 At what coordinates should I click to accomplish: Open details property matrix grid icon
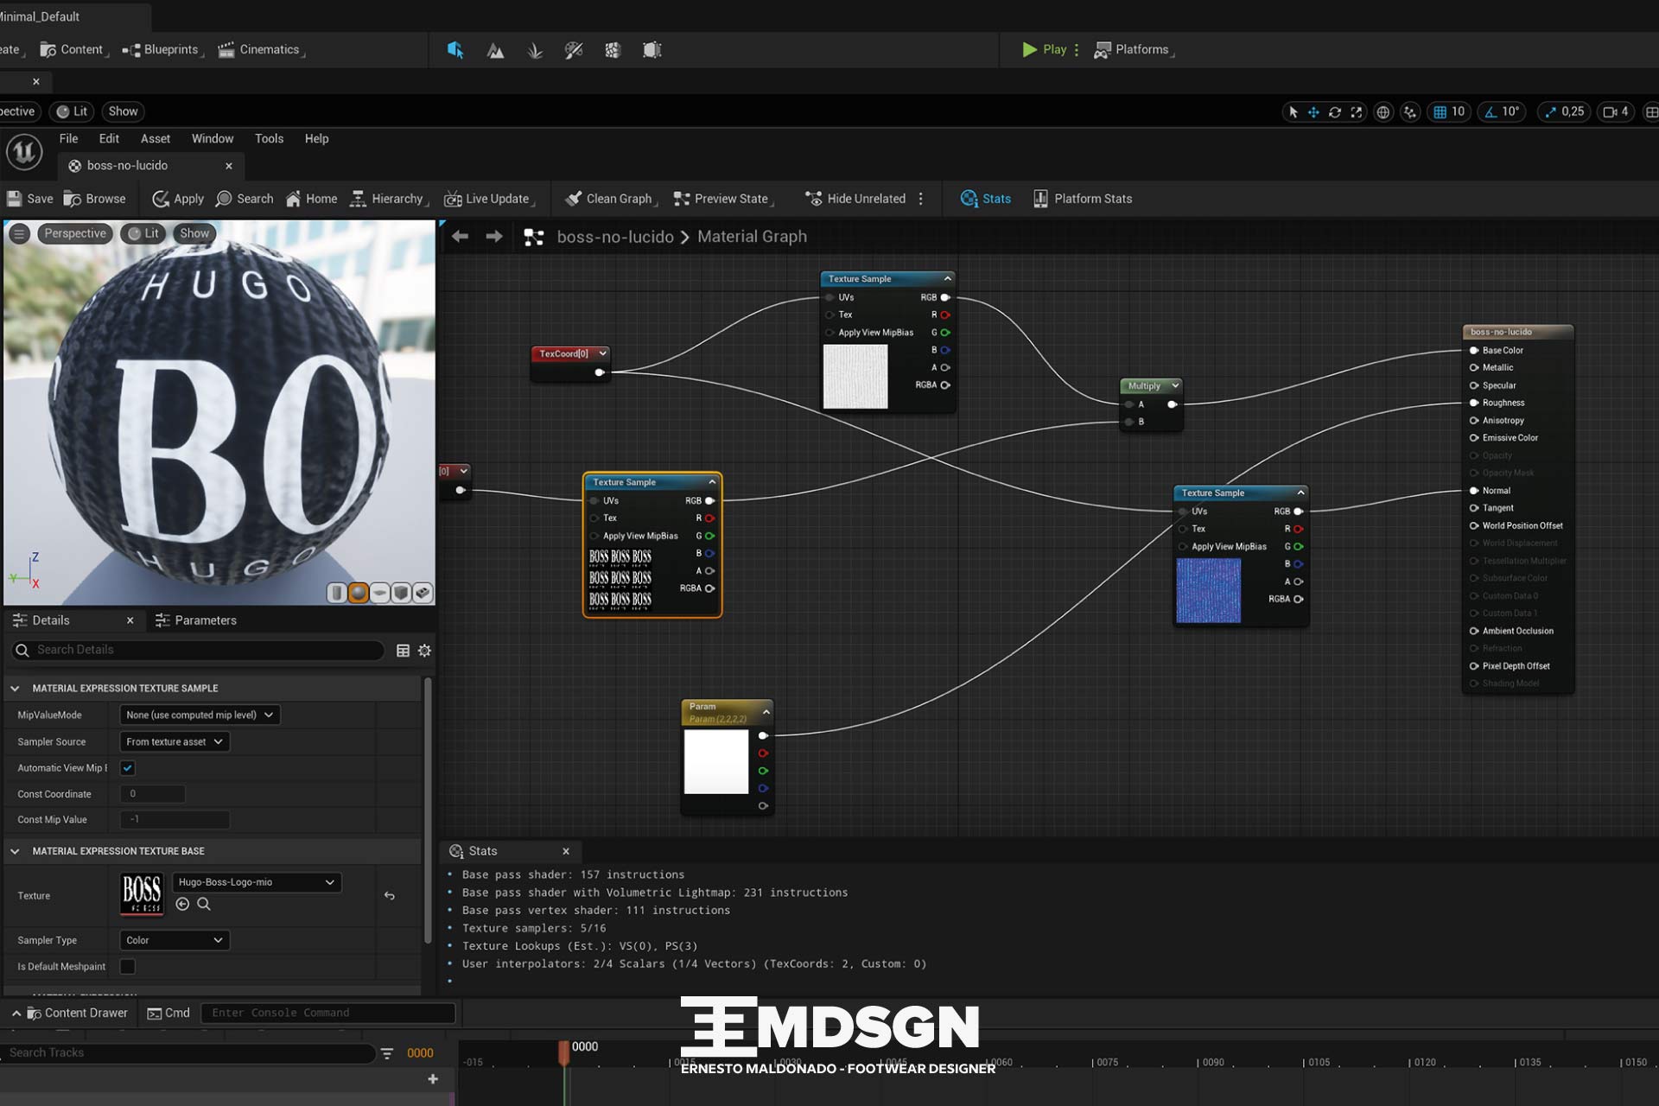pyautogui.click(x=403, y=651)
